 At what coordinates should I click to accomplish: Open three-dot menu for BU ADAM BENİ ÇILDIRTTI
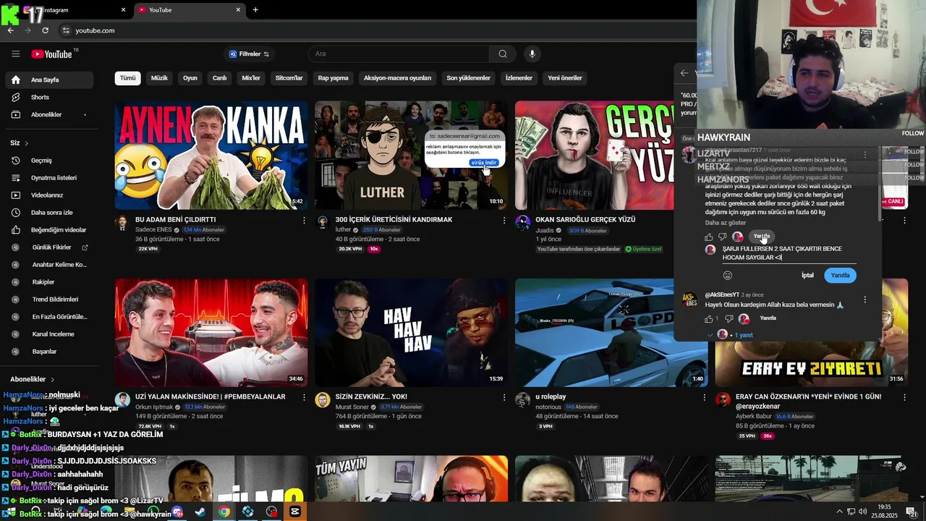click(x=304, y=220)
